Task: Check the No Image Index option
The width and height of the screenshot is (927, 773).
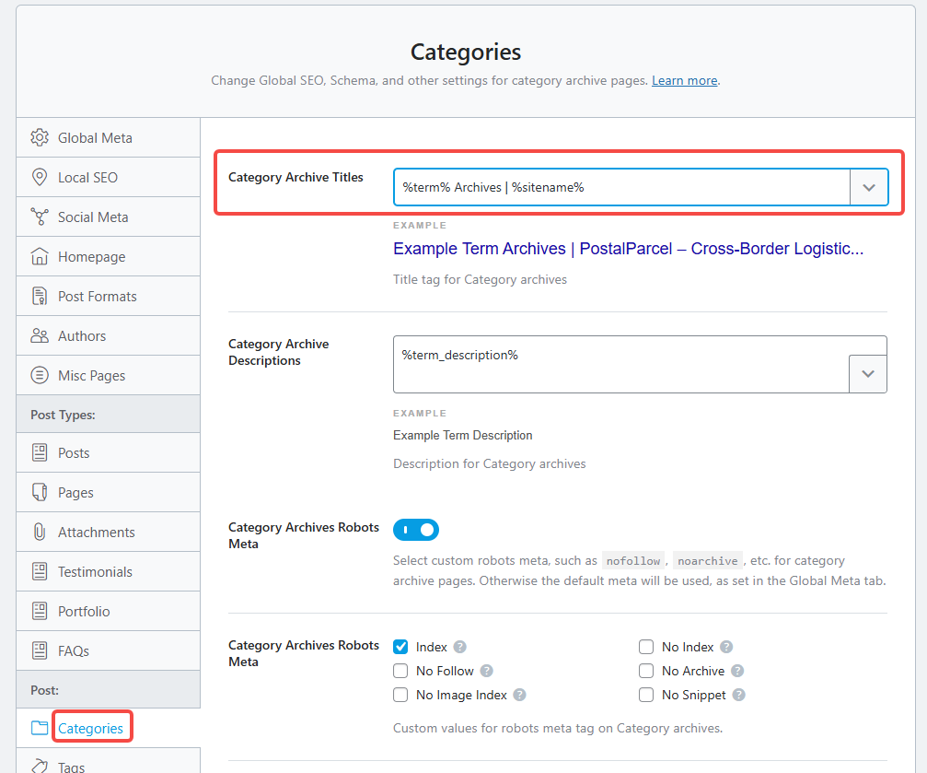Action: pos(400,695)
